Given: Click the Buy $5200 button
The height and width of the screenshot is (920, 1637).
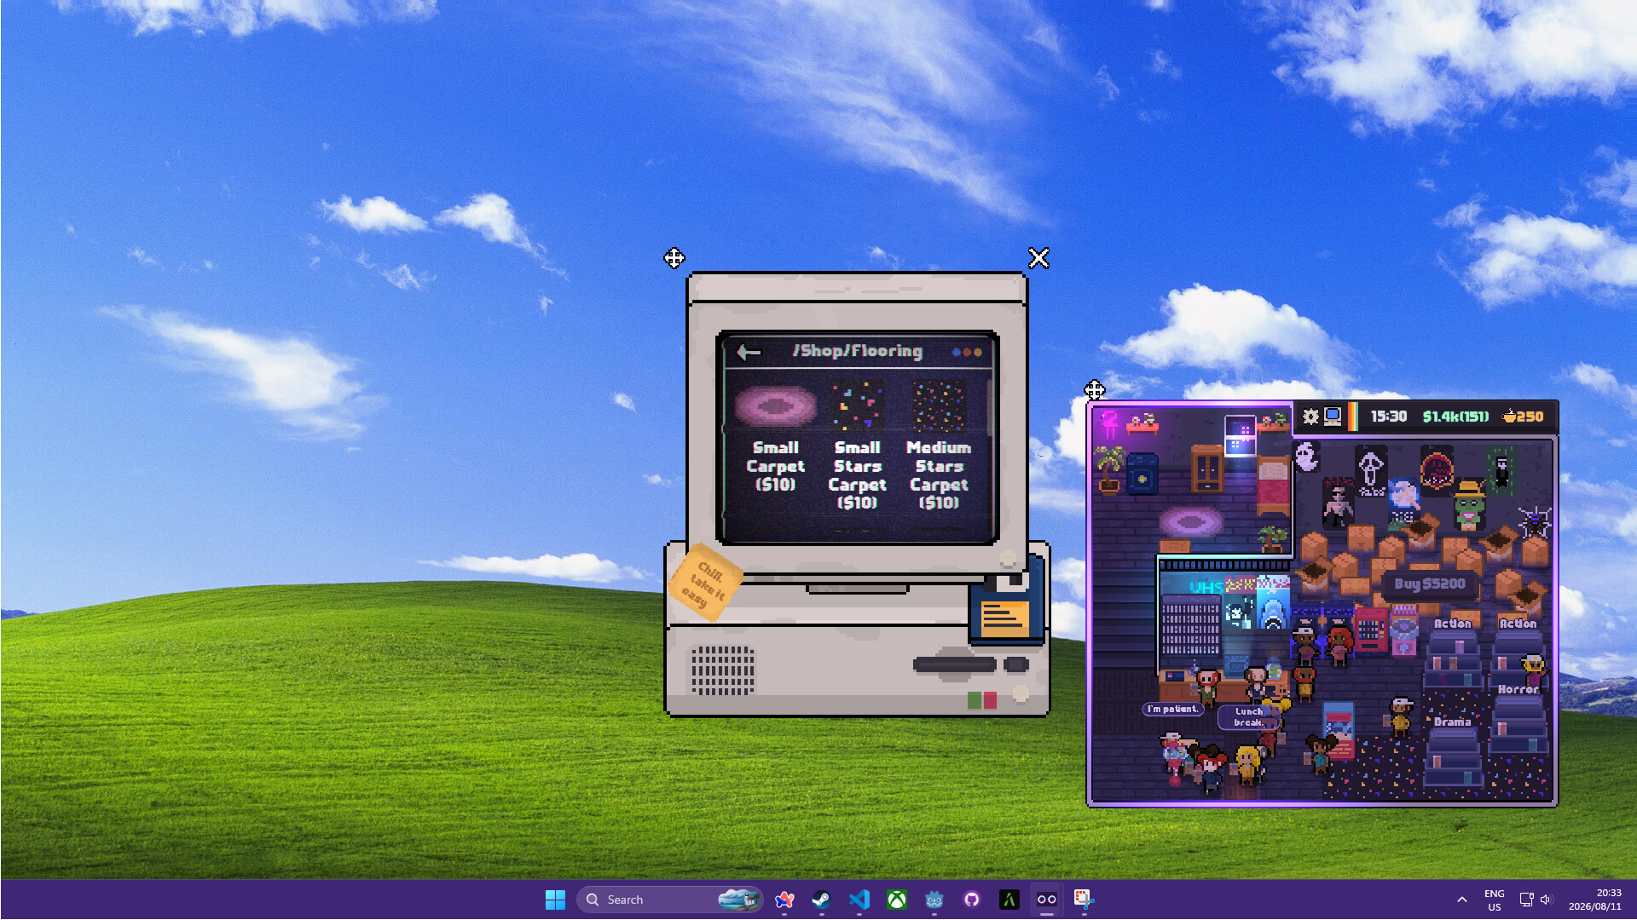Looking at the screenshot, I should tap(1430, 584).
